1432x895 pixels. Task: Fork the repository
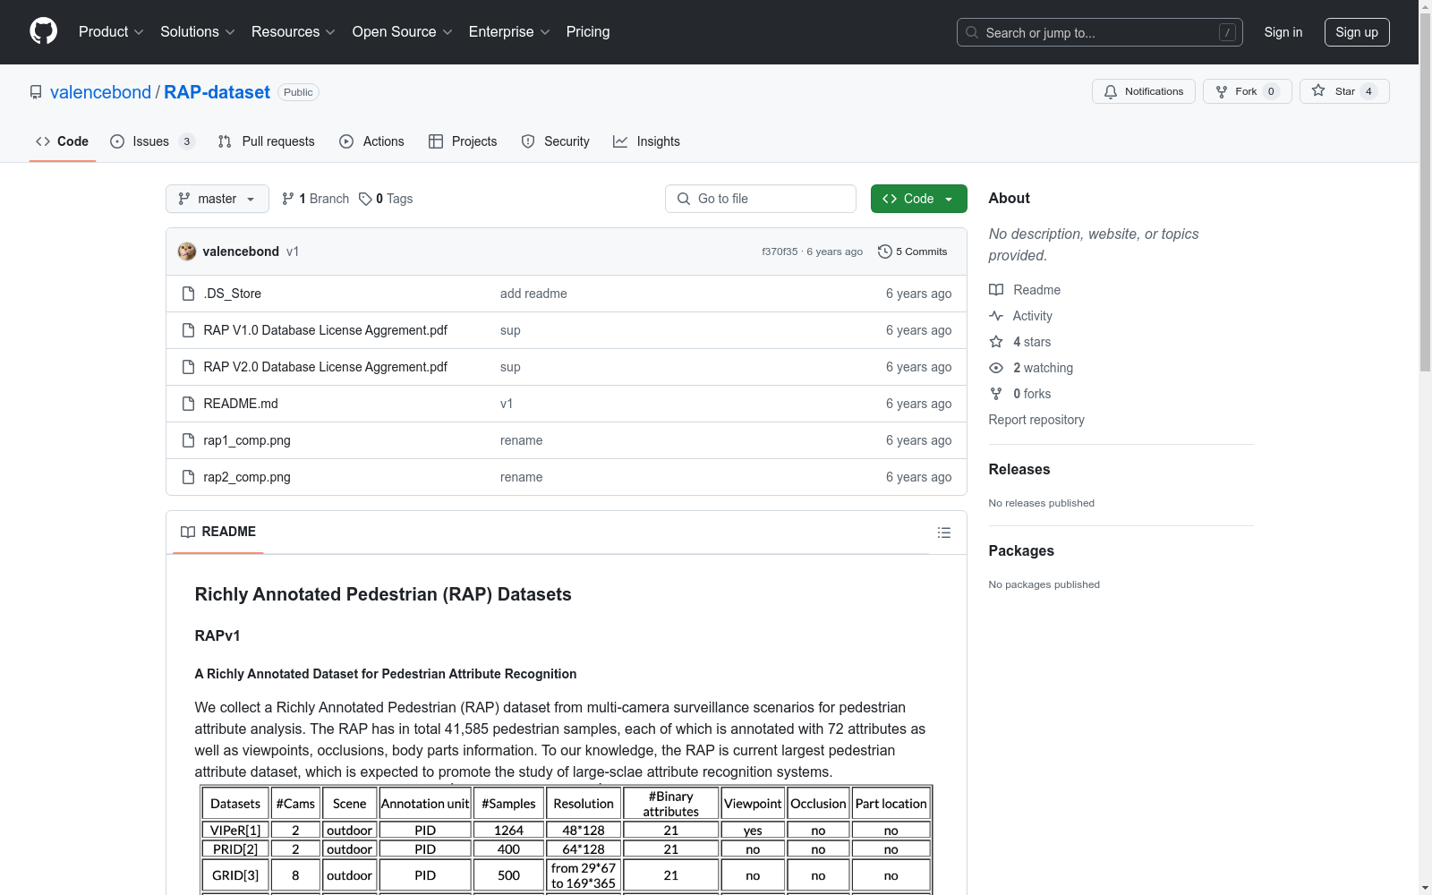pyautogui.click(x=1247, y=91)
